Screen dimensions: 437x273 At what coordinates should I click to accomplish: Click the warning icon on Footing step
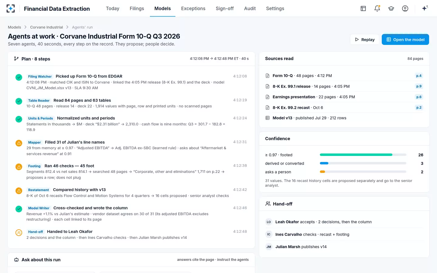[x=19, y=167]
